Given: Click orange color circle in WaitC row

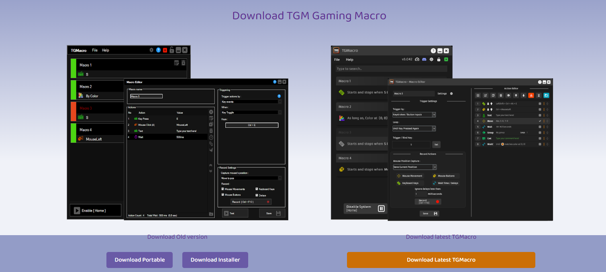Looking at the screenshot, I should pyautogui.click(x=502, y=144).
